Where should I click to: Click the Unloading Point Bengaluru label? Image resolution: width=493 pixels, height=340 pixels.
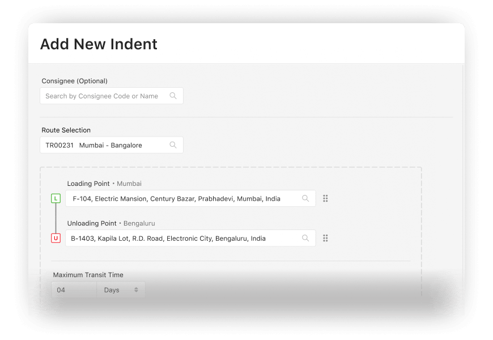pos(111,223)
